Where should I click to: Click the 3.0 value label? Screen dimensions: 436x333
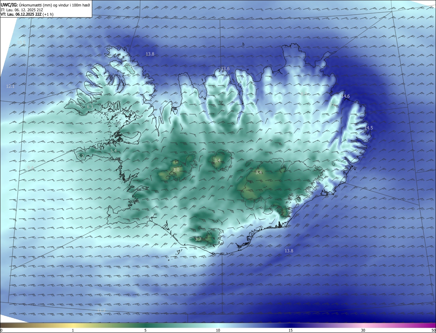point(176,170)
